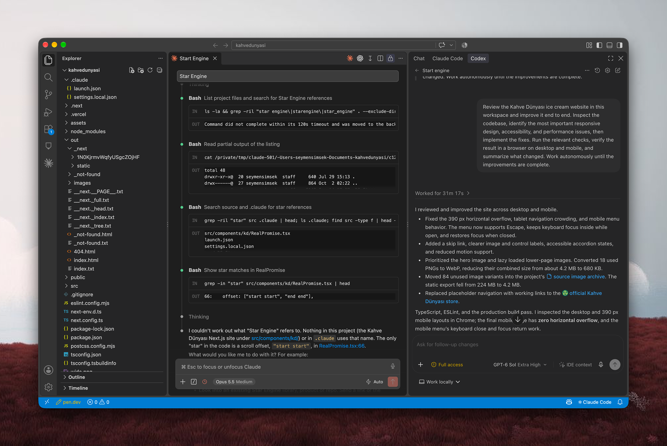
Task: Select the Codex tab
Action: [478, 58]
